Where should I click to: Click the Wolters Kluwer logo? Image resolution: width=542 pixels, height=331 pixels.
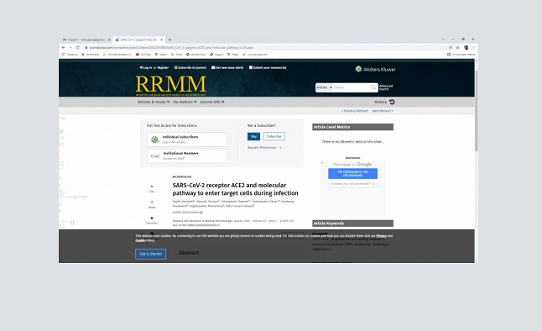375,69
